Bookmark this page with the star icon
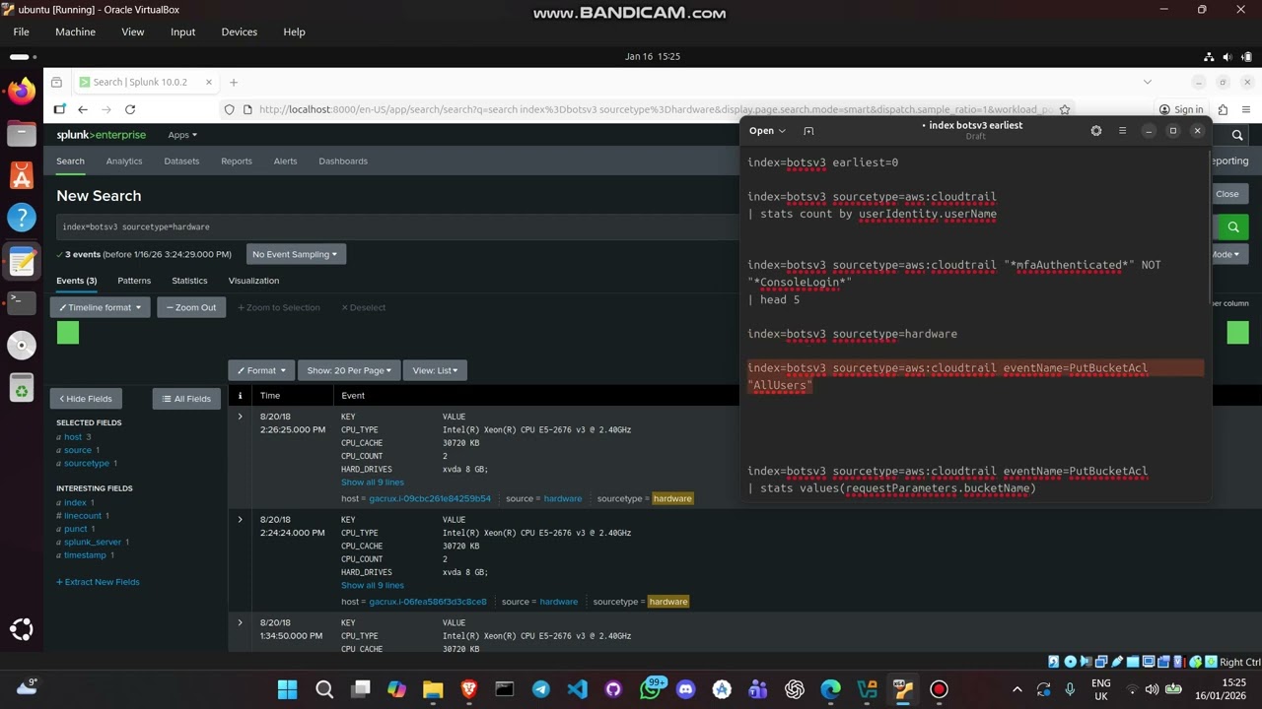1262x709 pixels. pos(1065,109)
